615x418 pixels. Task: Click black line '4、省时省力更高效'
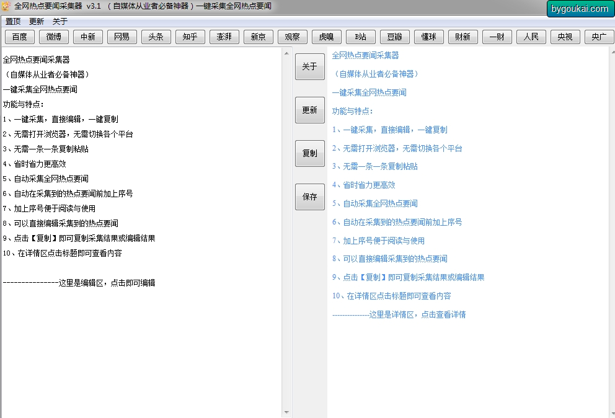tap(35, 164)
